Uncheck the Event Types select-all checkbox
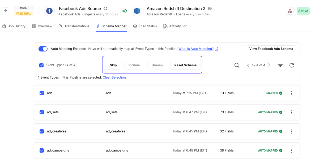The width and height of the screenshot is (311, 164). tap(41, 65)
